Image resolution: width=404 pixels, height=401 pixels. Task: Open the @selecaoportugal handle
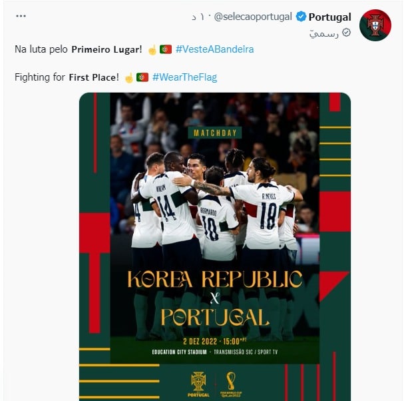click(253, 17)
